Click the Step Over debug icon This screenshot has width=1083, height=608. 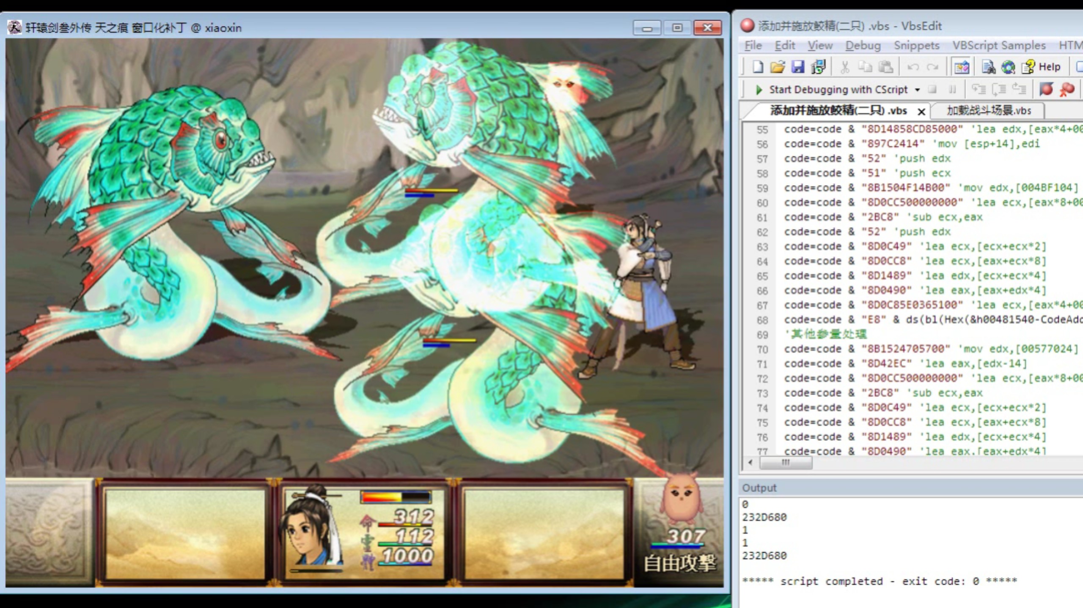[x=999, y=89]
